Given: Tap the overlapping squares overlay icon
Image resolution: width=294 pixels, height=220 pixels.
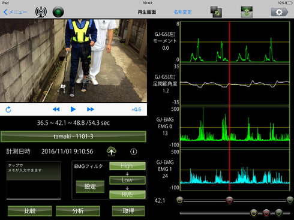Looking at the screenshot, I should [x=216, y=12].
